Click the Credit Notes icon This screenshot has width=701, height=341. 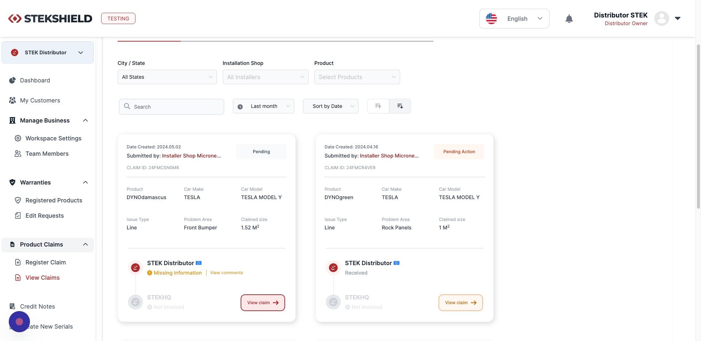[x=12, y=306]
